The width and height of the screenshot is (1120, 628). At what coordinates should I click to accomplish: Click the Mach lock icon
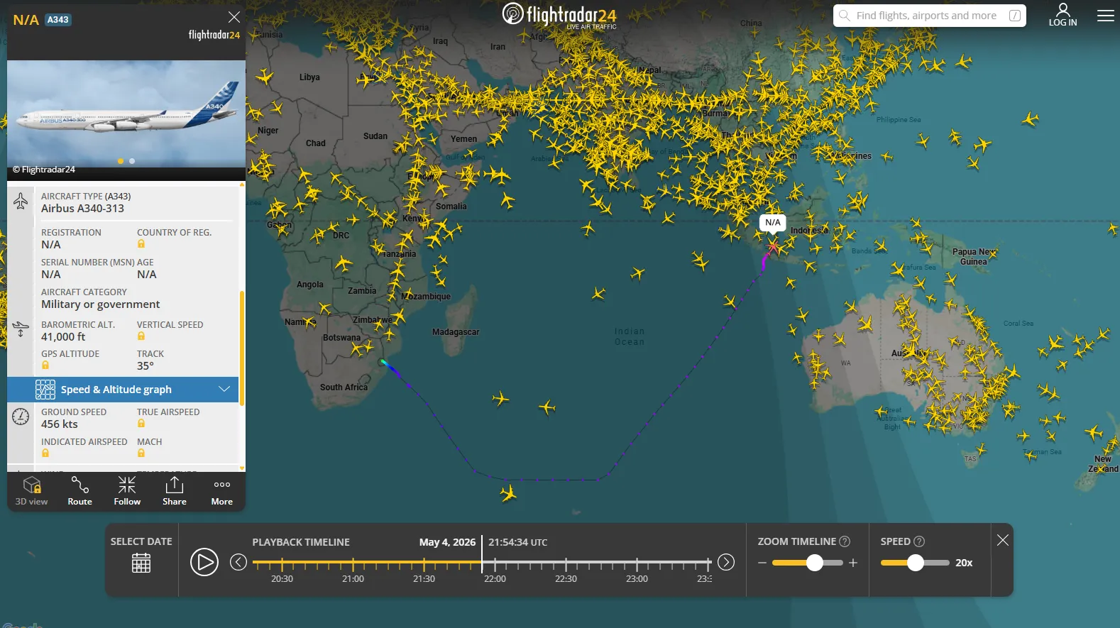click(141, 453)
